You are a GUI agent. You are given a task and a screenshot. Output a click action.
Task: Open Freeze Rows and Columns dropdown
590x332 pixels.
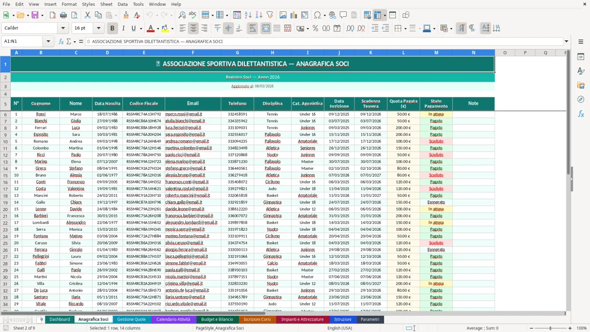(x=384, y=15)
